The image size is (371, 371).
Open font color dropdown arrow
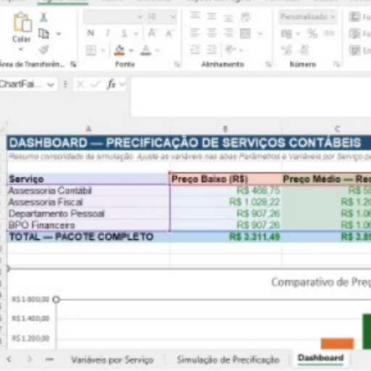158,51
